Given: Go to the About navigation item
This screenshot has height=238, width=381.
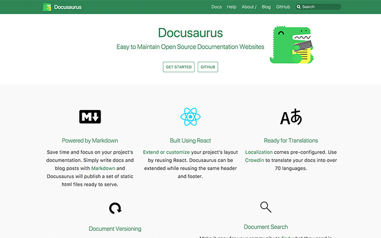Looking at the screenshot, I should pos(249,7).
